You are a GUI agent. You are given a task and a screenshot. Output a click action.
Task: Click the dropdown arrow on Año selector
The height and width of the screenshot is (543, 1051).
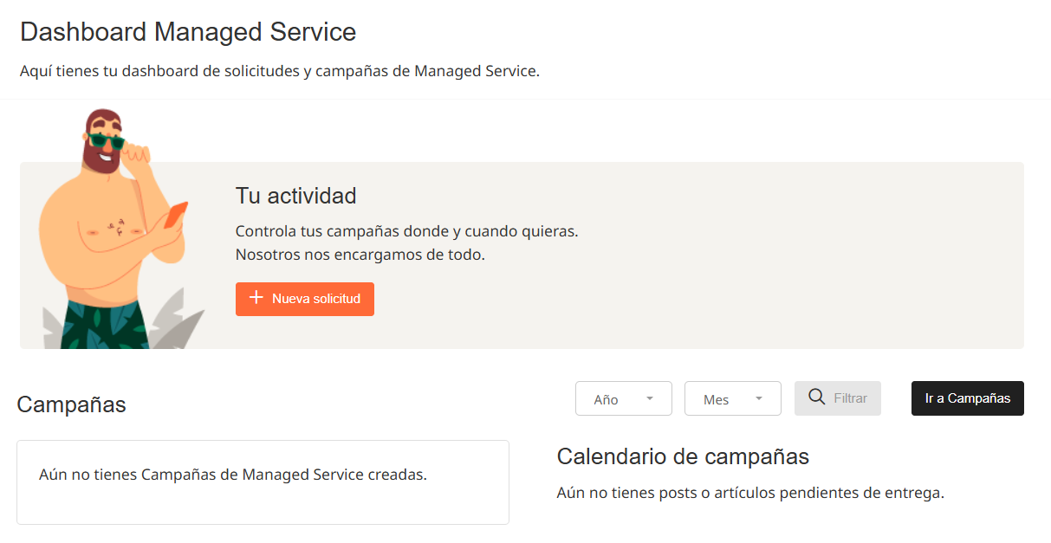pyautogui.click(x=650, y=398)
